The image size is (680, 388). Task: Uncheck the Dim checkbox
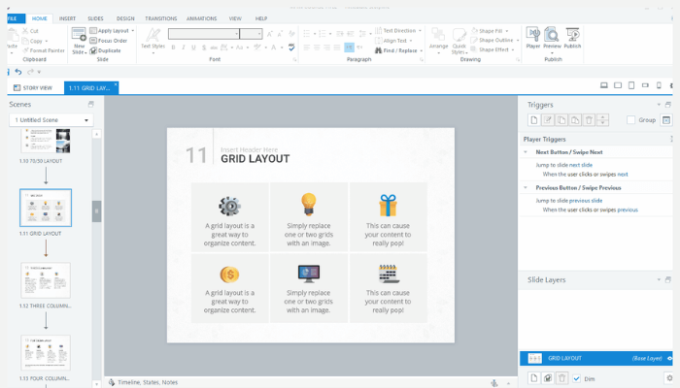tap(576, 378)
